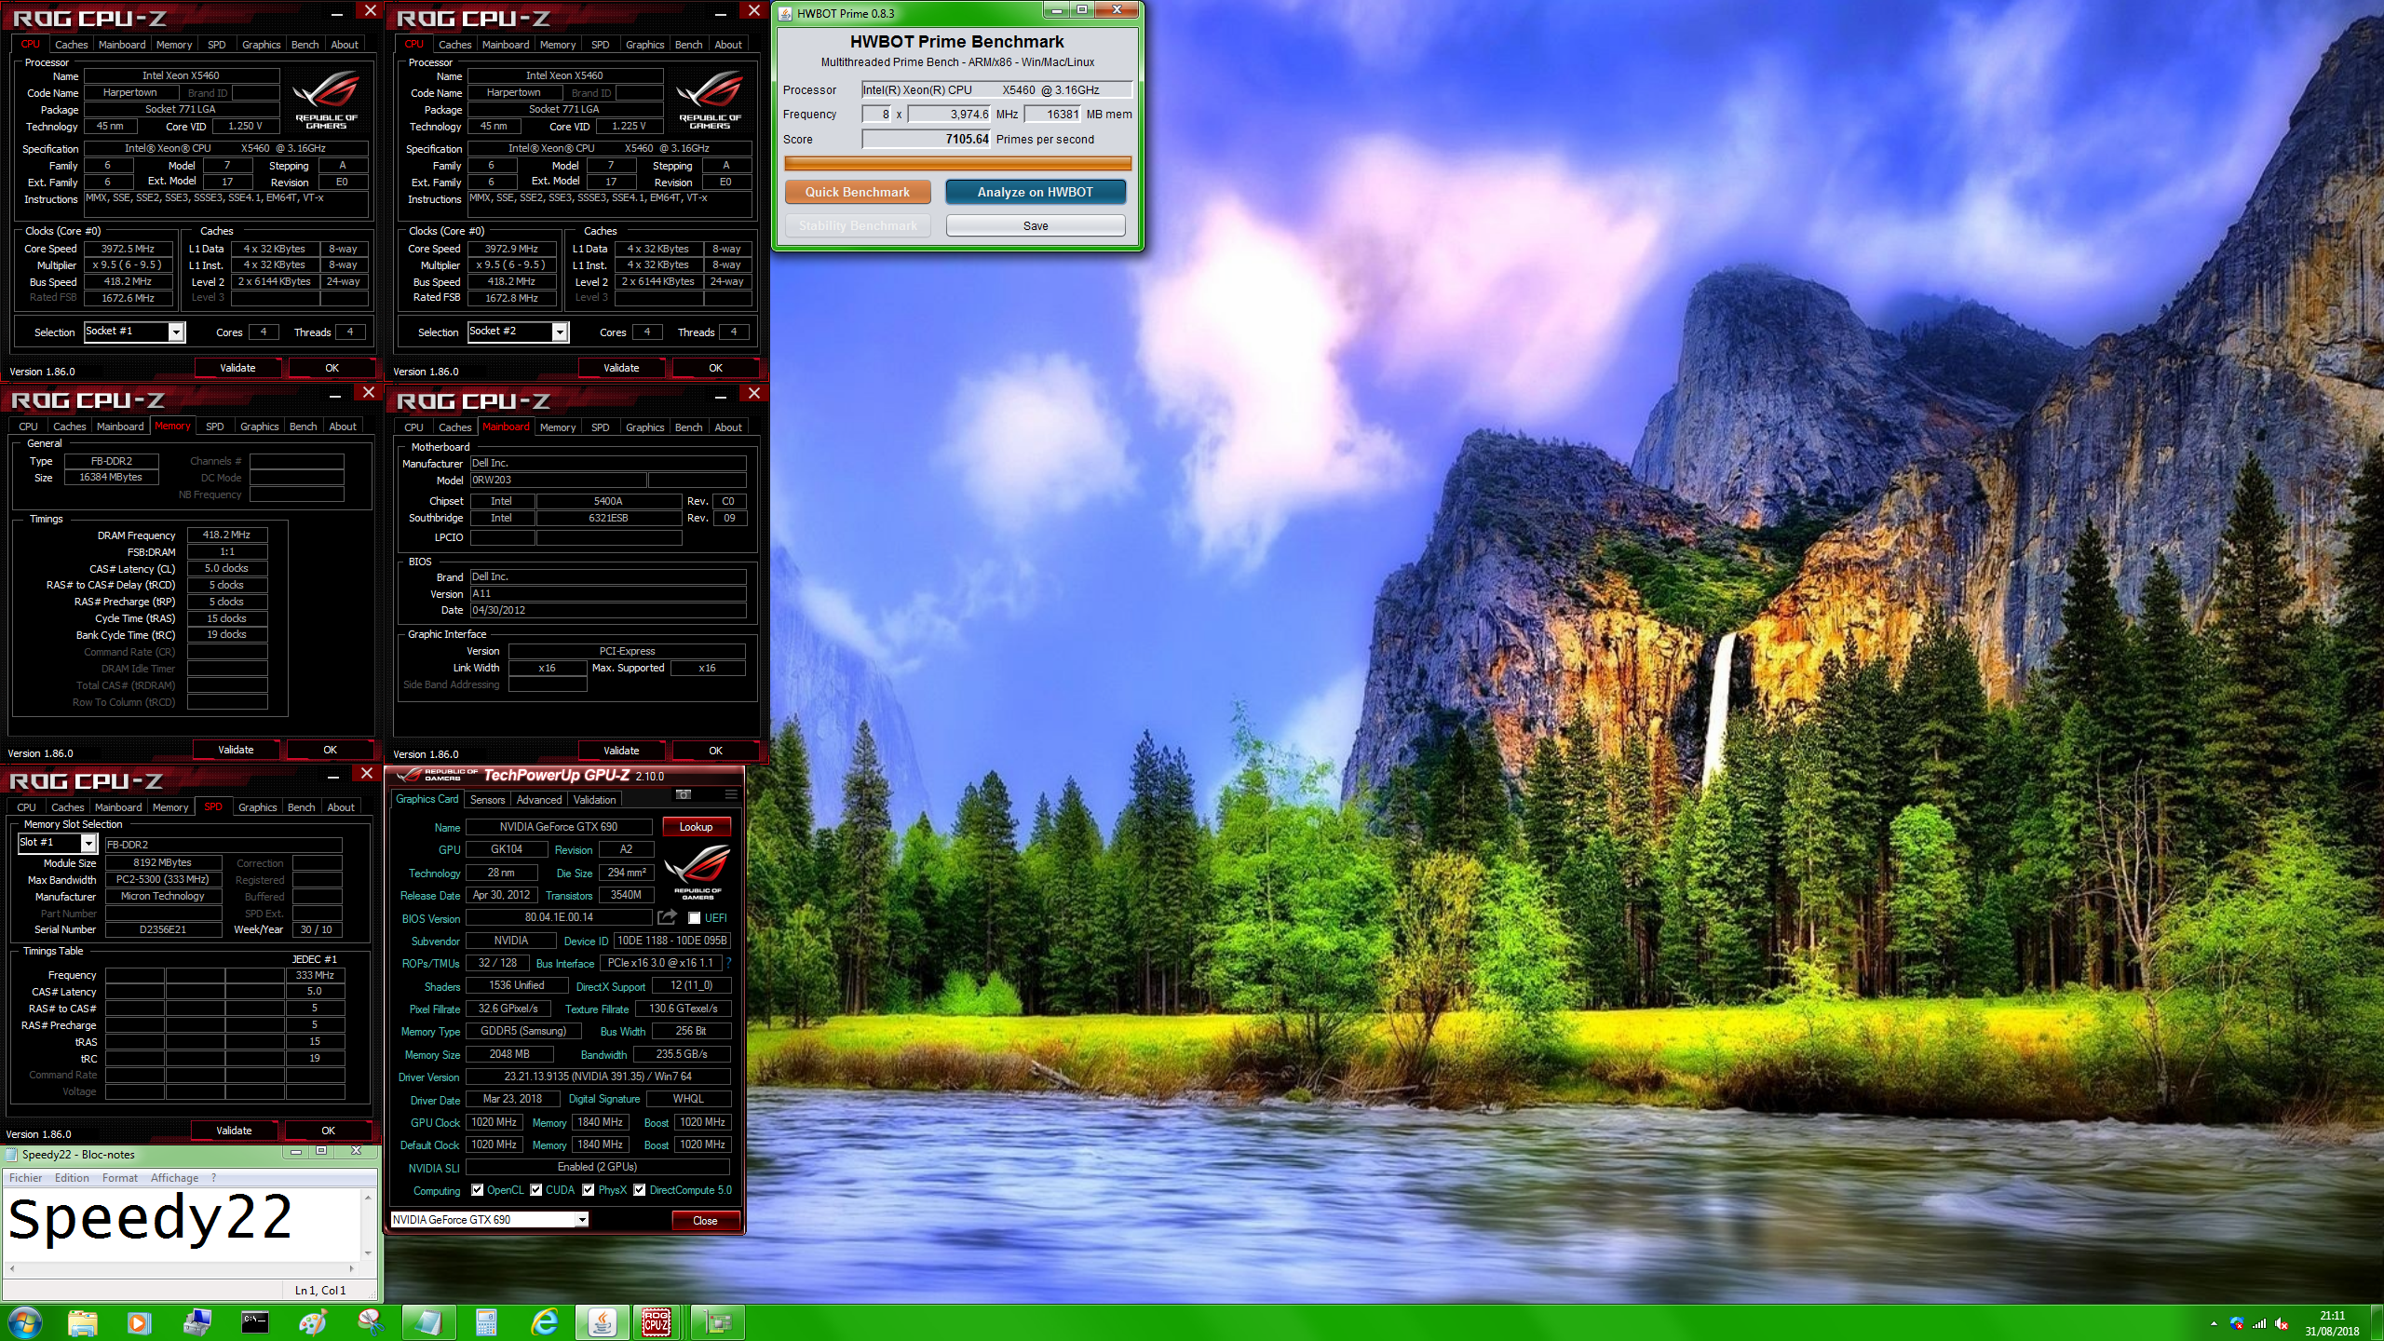Switch to Notepad via taskbar icon
Image resolution: width=2384 pixels, height=1341 pixels.
click(x=429, y=1322)
